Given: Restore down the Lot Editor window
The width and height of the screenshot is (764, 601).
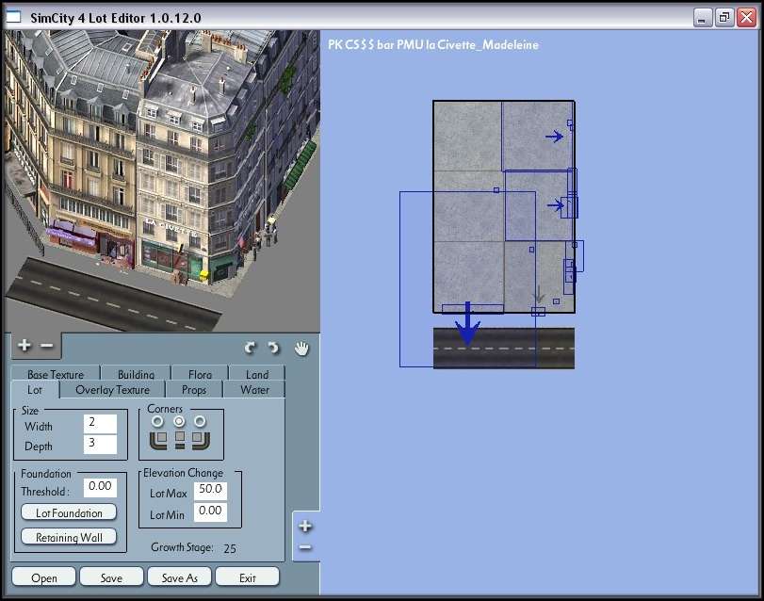Looking at the screenshot, I should 724,18.
